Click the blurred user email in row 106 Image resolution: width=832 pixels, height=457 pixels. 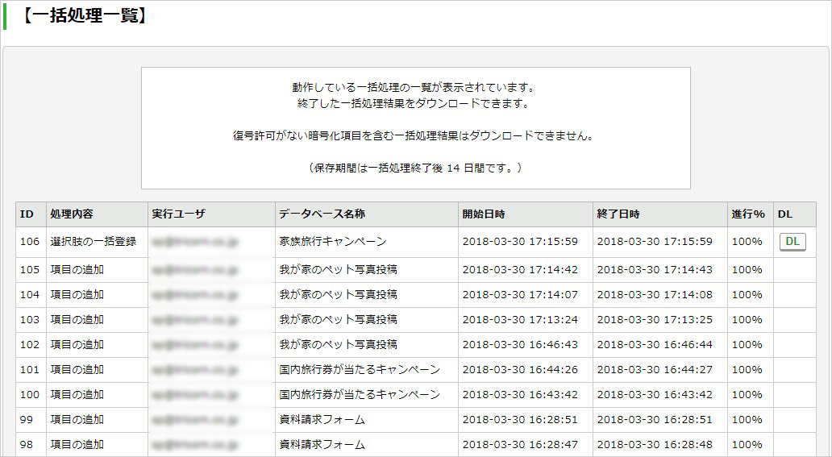click(195, 242)
